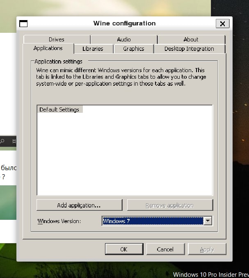The image size is (249, 278).
Task: Click Cancel to discard changes
Action: (x=165, y=249)
